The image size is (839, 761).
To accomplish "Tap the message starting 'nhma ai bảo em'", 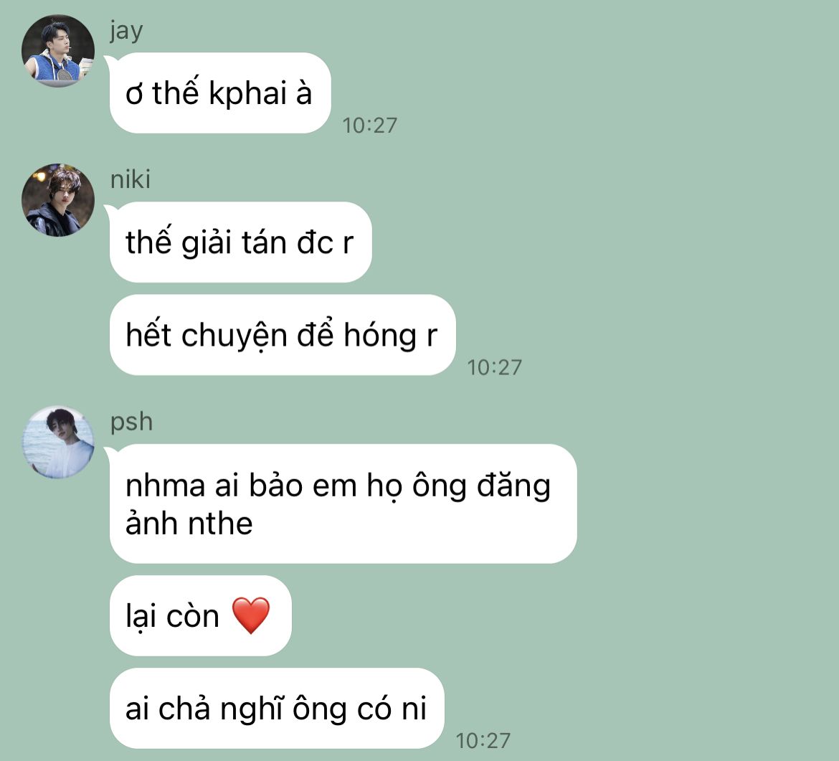I will pos(343,504).
